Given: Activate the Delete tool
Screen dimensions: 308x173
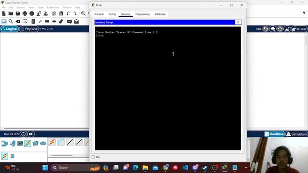Looking at the screenshot, I should coord(18,21).
